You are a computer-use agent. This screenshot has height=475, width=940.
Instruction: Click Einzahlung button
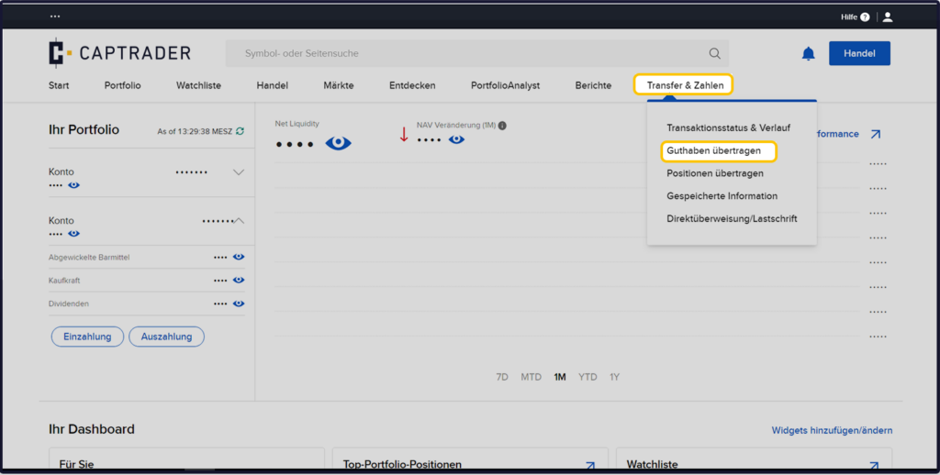click(x=87, y=337)
